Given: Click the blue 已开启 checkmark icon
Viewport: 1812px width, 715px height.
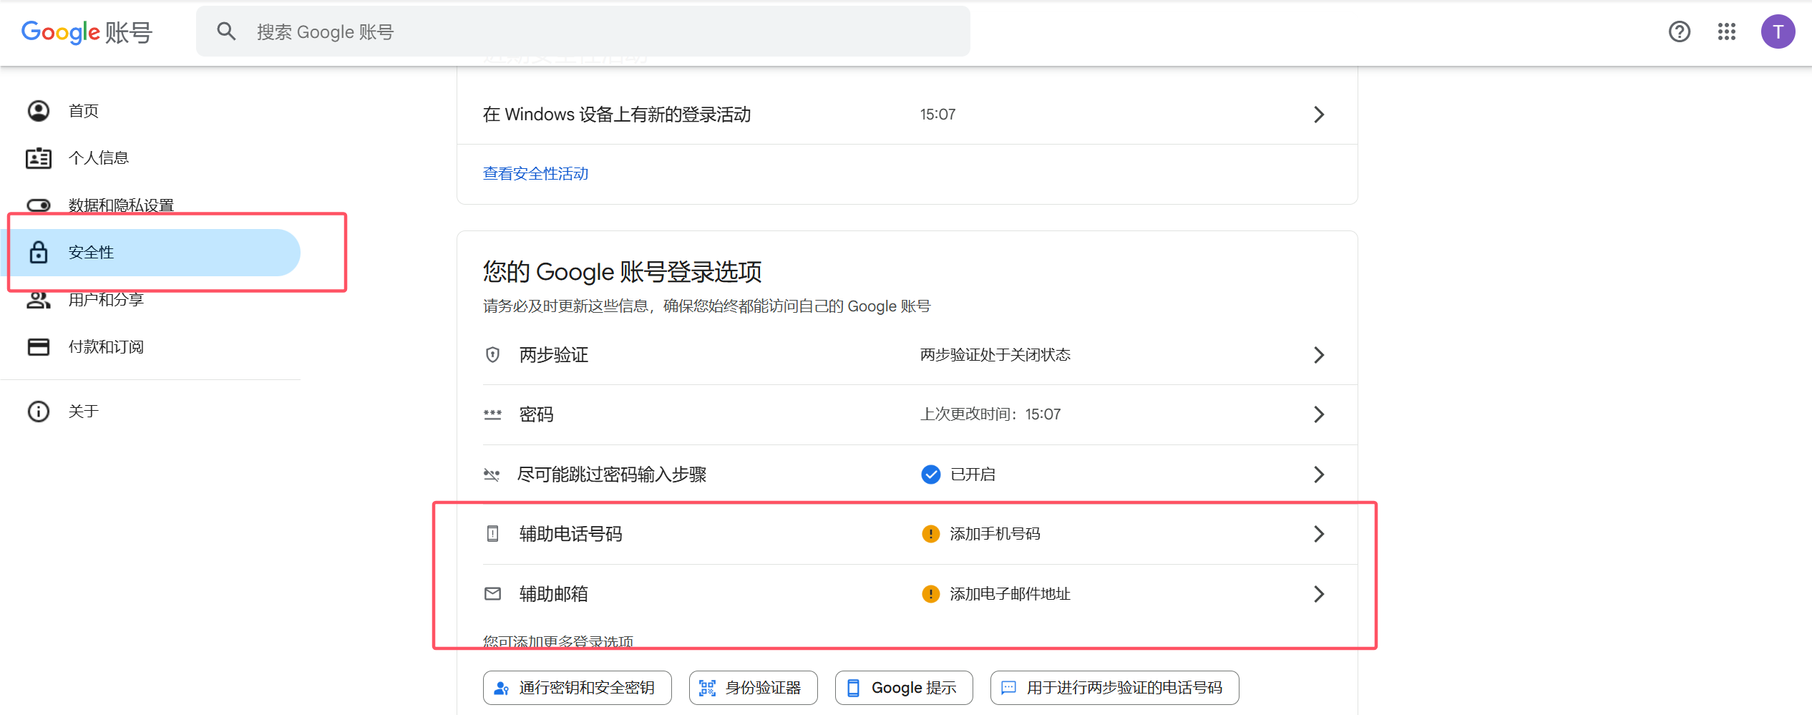Looking at the screenshot, I should tap(930, 475).
